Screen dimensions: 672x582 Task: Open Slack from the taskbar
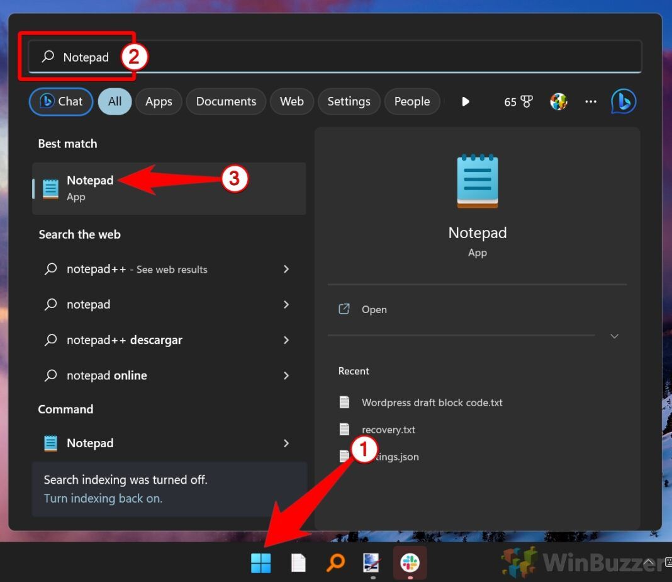(410, 562)
